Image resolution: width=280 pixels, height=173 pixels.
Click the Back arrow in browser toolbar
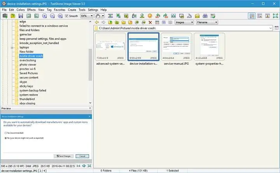pos(97,22)
